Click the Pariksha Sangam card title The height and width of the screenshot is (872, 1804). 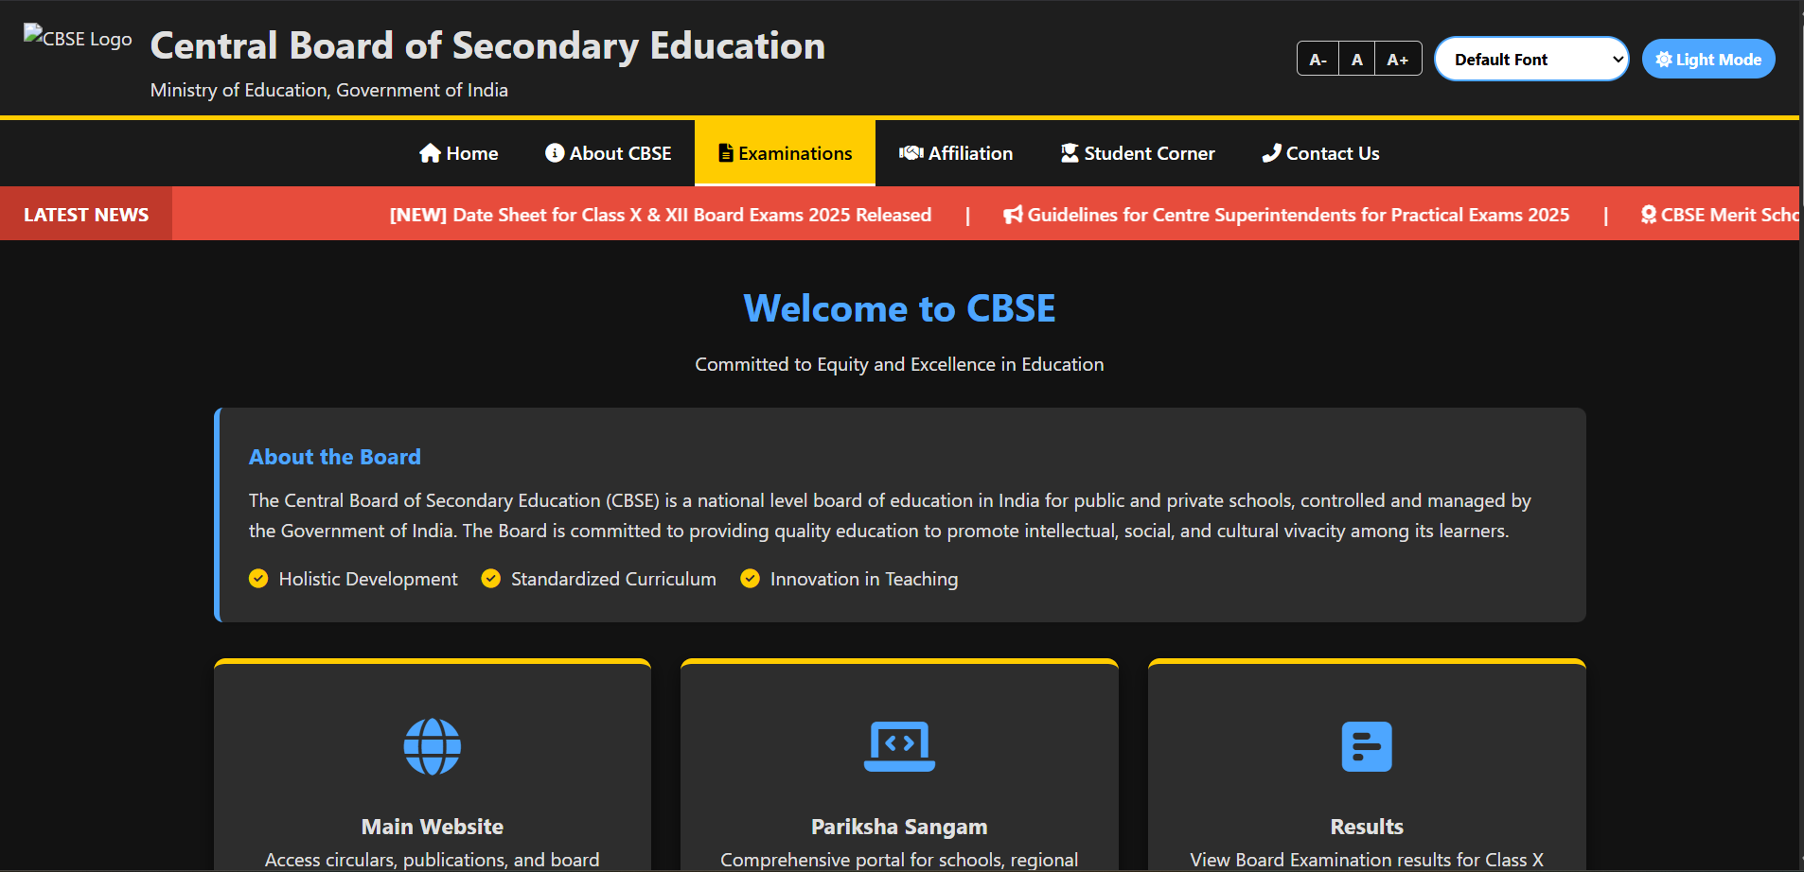(x=899, y=827)
